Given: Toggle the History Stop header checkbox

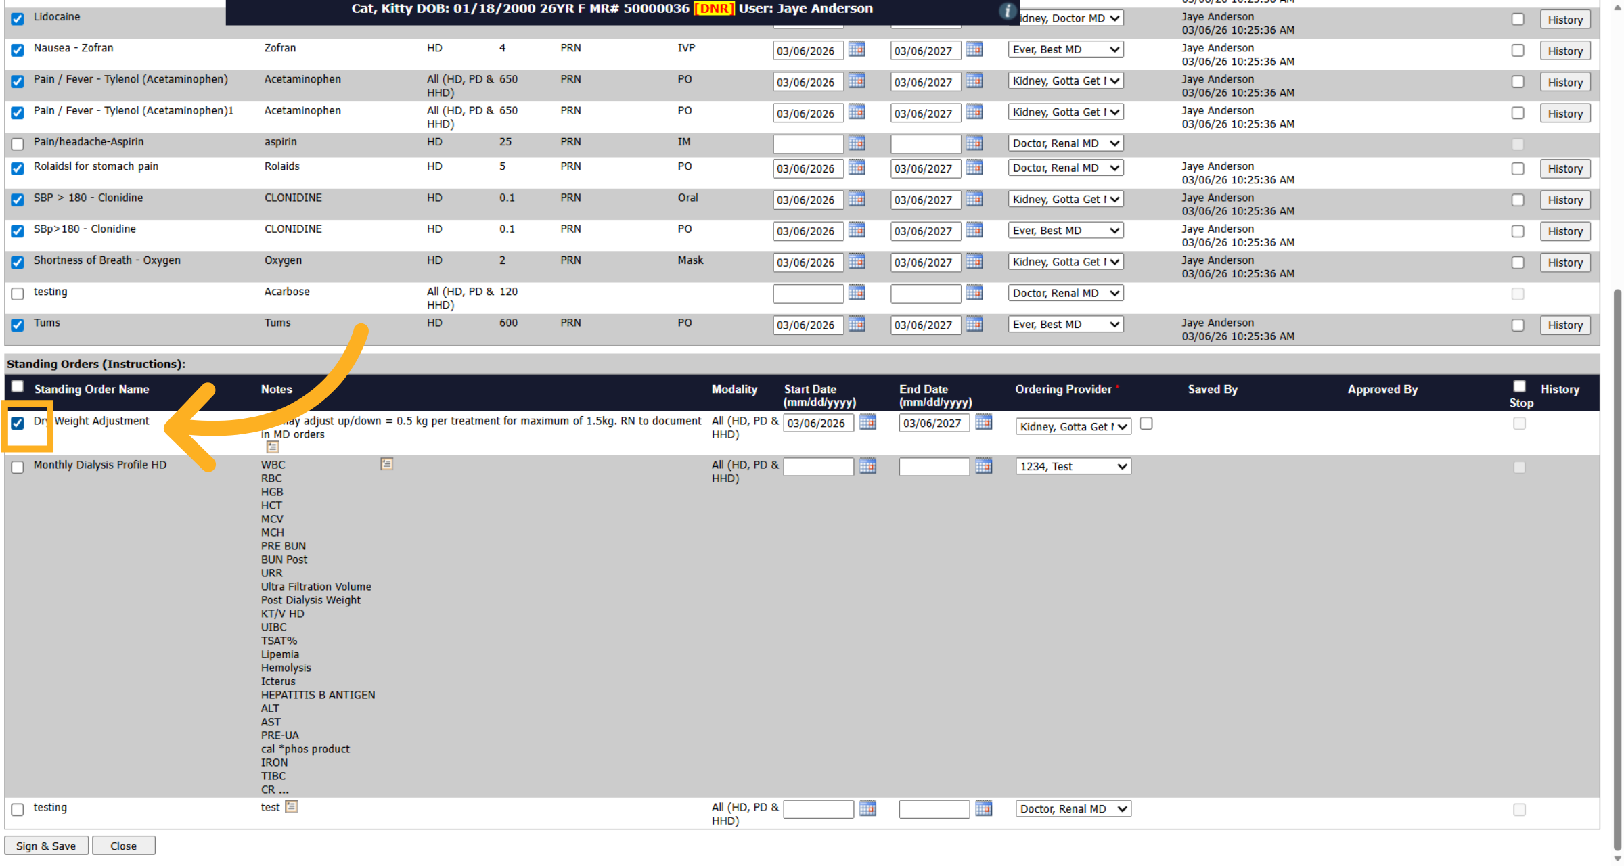Looking at the screenshot, I should tap(1520, 386).
